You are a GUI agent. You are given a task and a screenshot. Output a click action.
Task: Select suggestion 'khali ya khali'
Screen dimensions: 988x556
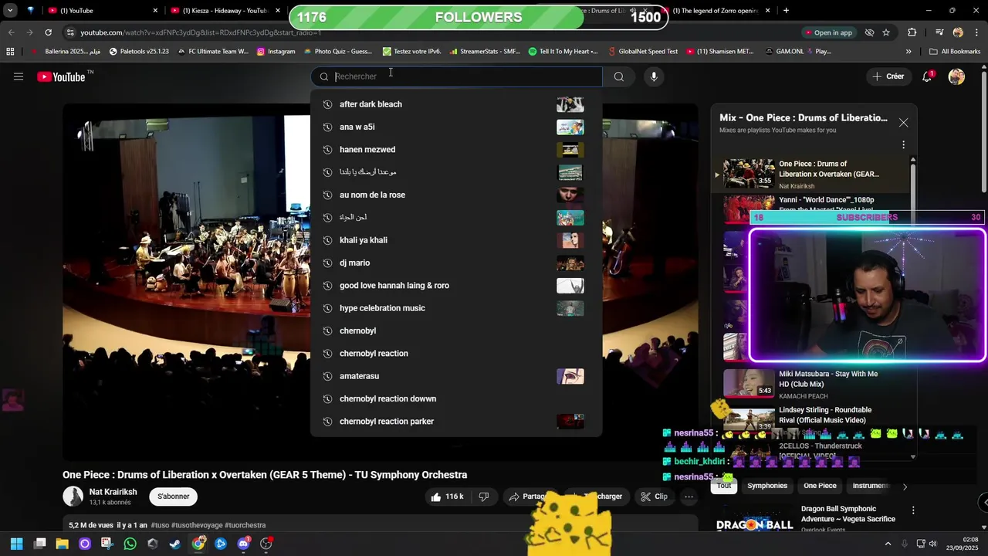pos(456,240)
